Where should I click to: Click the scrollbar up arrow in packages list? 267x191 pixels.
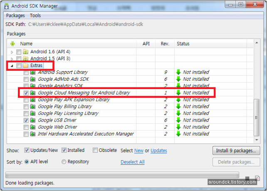tap(257, 43)
